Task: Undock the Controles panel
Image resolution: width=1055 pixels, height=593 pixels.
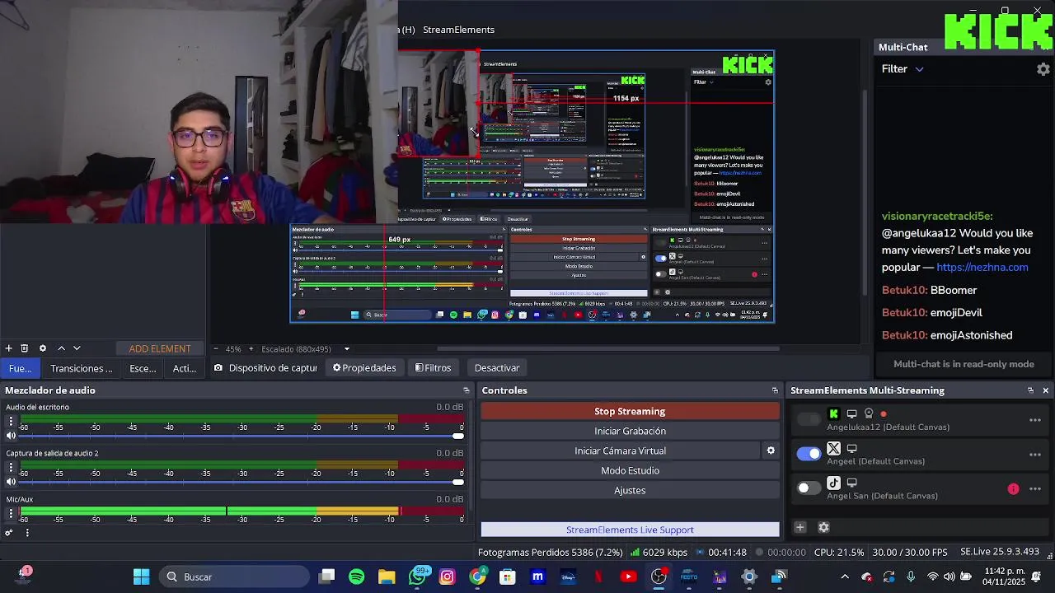Action: tap(775, 390)
